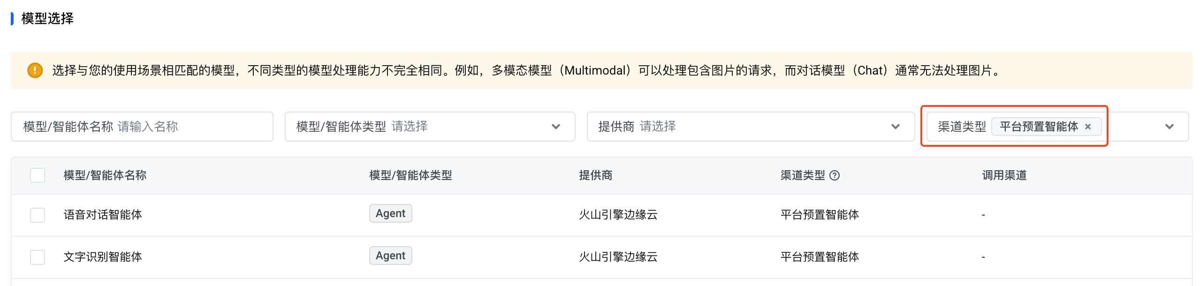The height and width of the screenshot is (286, 1200).
Task: Click the Agent tag of 文字识别智能体
Action: pyautogui.click(x=390, y=256)
